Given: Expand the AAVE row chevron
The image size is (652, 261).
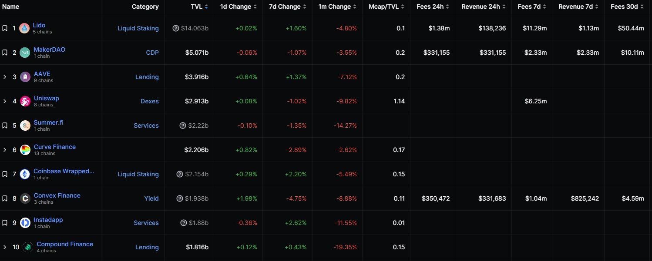Looking at the screenshot, I should tap(5, 77).
